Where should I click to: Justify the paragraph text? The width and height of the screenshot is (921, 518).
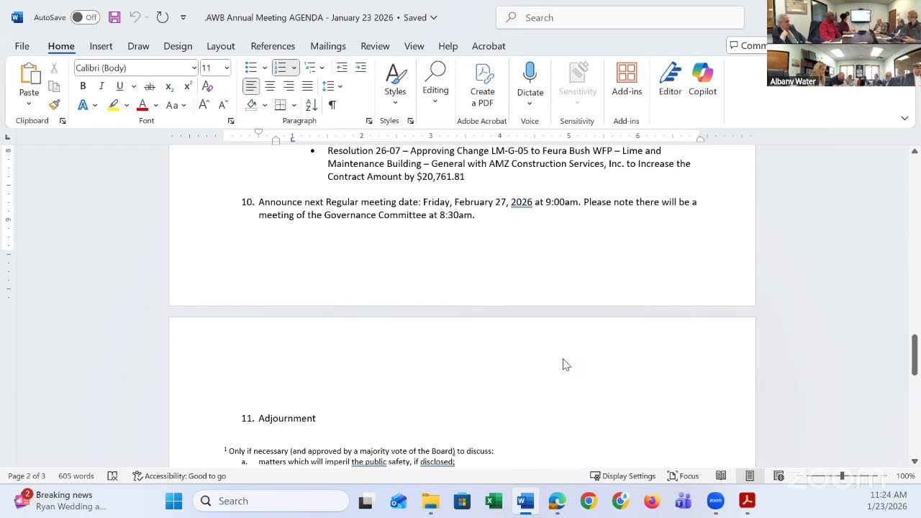[307, 86]
